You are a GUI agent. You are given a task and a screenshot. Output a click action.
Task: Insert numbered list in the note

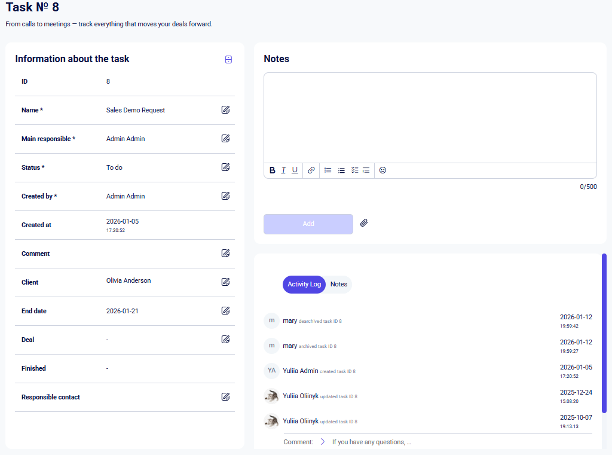pos(341,170)
